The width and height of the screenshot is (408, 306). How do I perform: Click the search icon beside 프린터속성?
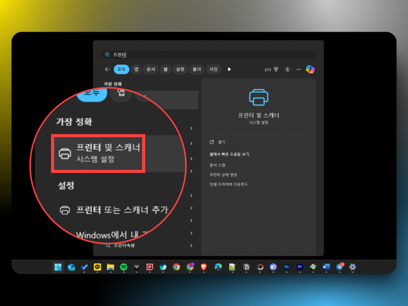(x=108, y=245)
